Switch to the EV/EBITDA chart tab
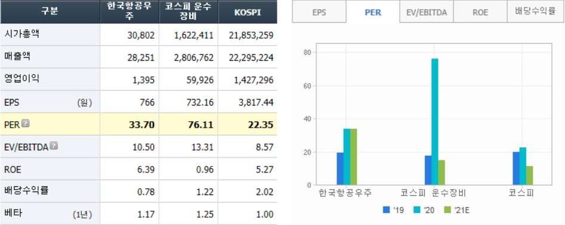Screen dimensions: 565x225 point(427,13)
